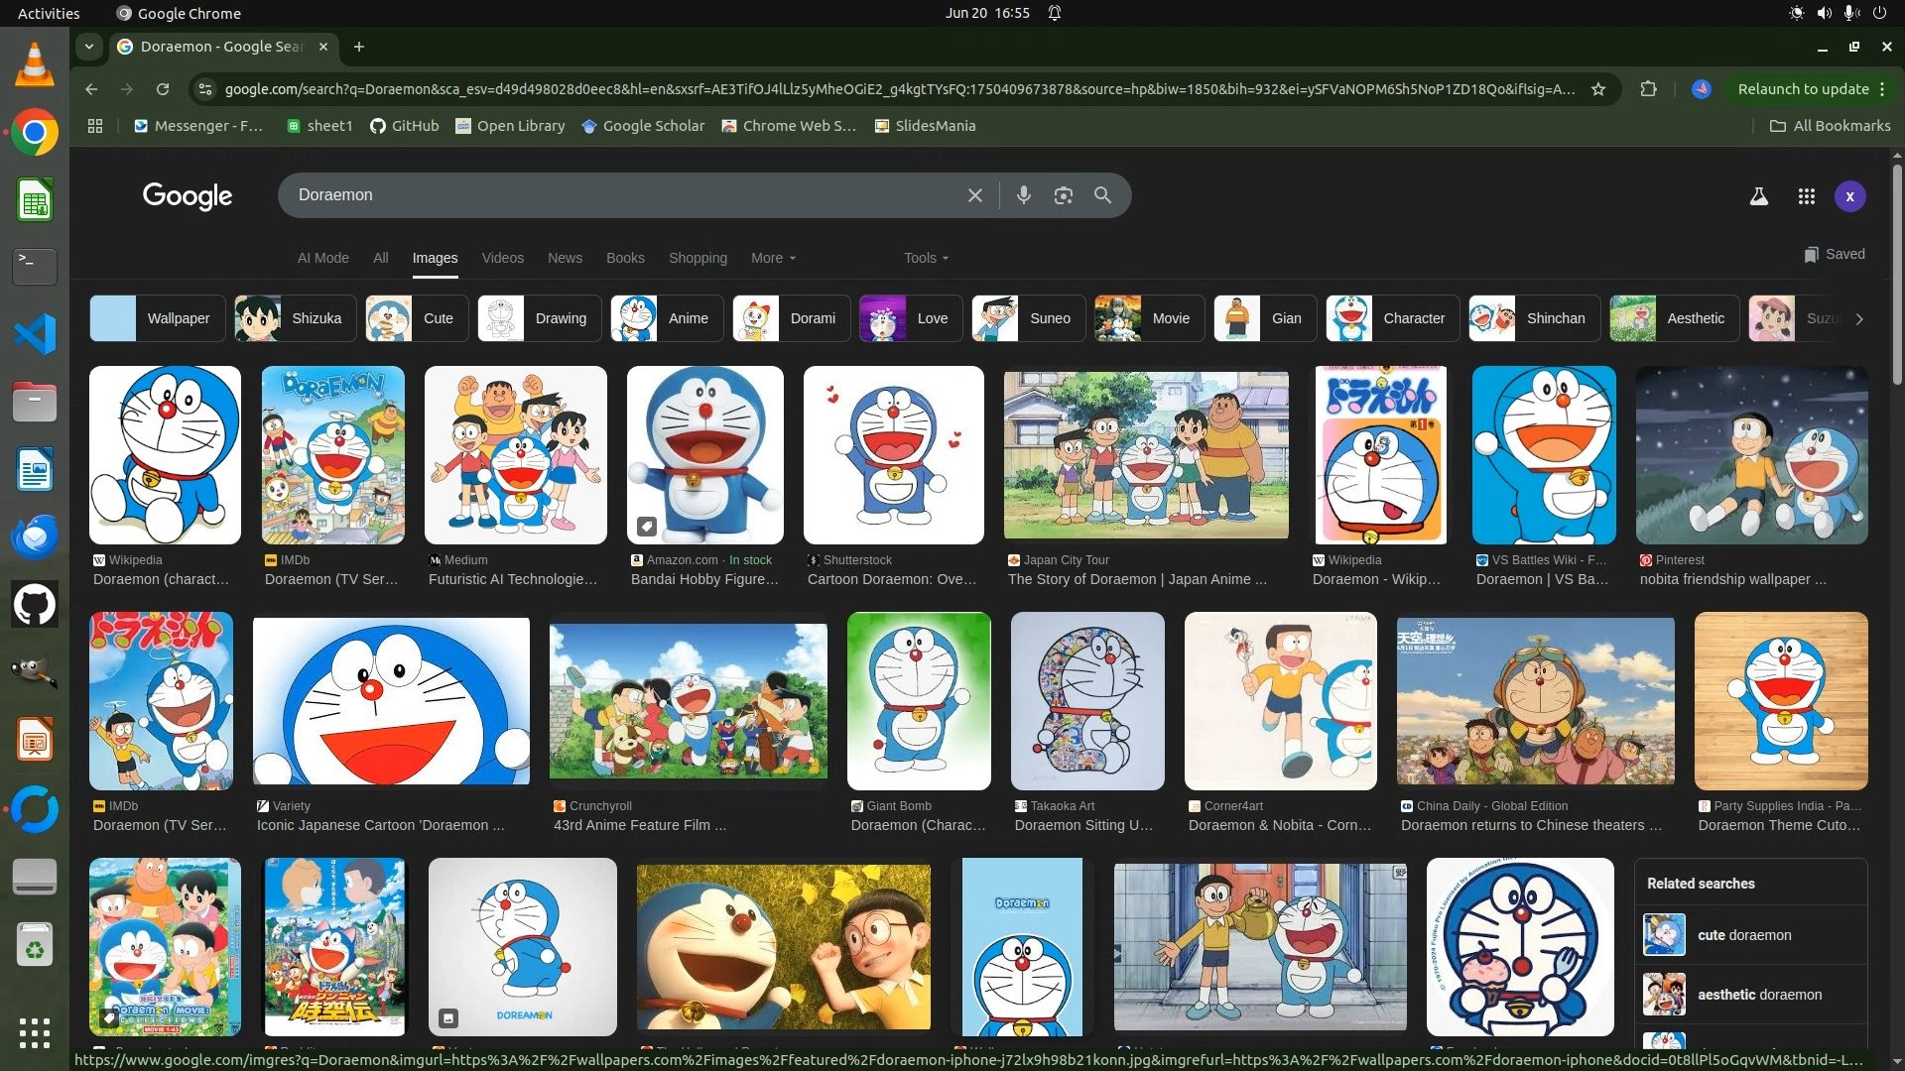Reload the current page
This screenshot has width=1905, height=1071.
coord(163,89)
